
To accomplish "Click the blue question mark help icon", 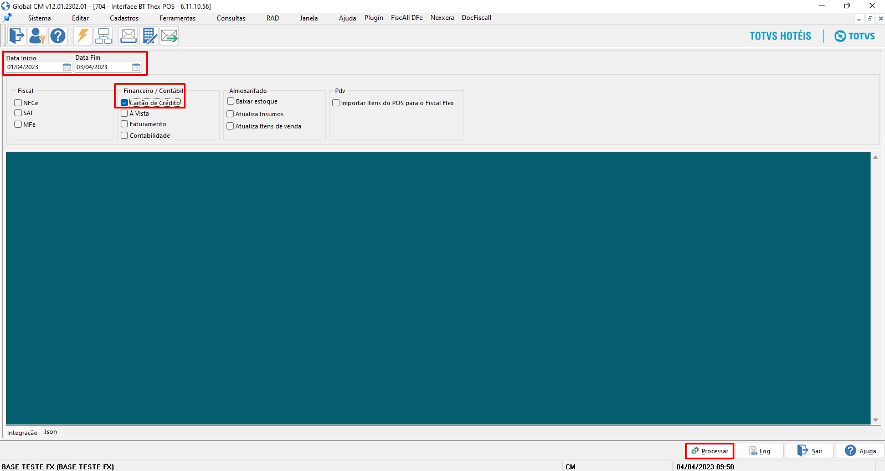I will coord(58,36).
